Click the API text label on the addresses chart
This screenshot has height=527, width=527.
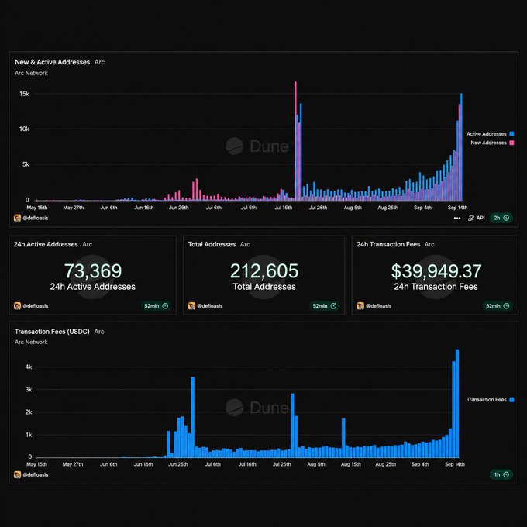[480, 218]
